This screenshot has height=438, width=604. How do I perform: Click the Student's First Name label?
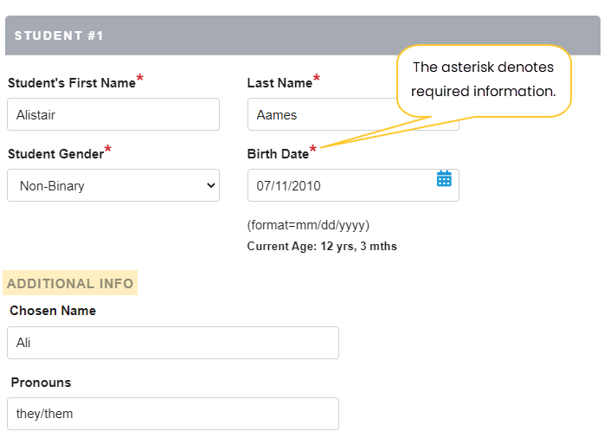[x=72, y=83]
